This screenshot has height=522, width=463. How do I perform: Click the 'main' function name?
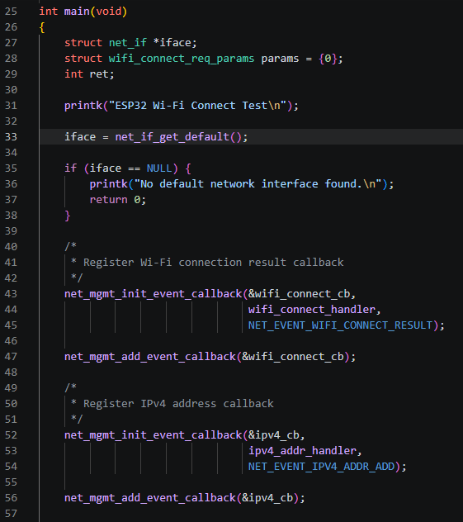tap(77, 12)
